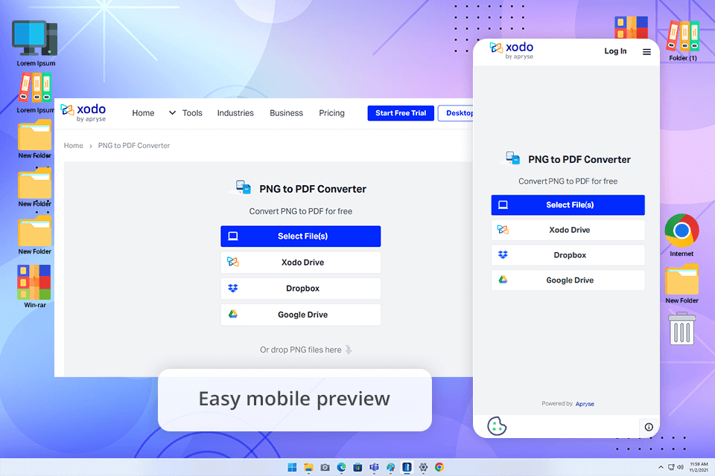
Task: Go to Home in desktop site navigation
Action: click(143, 113)
